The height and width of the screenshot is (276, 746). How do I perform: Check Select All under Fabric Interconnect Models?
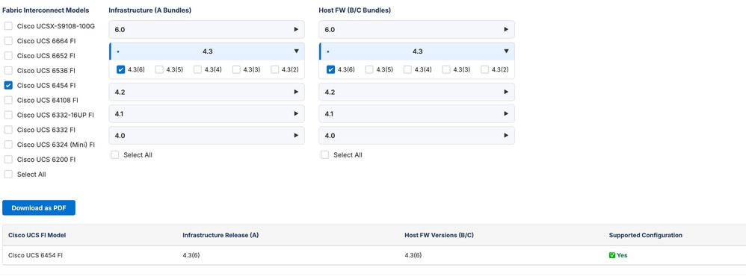tap(8, 175)
